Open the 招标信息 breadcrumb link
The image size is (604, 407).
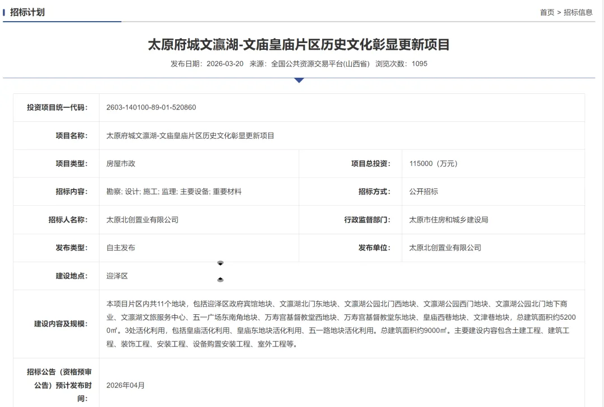pos(578,12)
